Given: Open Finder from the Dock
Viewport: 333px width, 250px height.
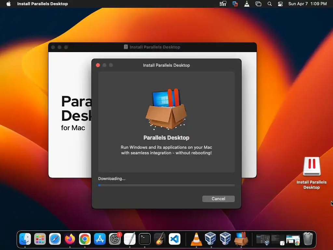Looking at the screenshot, I should coord(25,239).
